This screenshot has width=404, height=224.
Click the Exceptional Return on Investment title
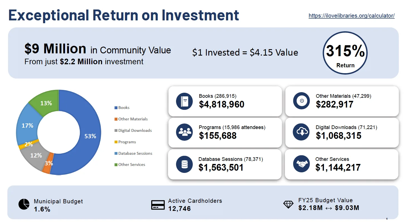pos(124,15)
